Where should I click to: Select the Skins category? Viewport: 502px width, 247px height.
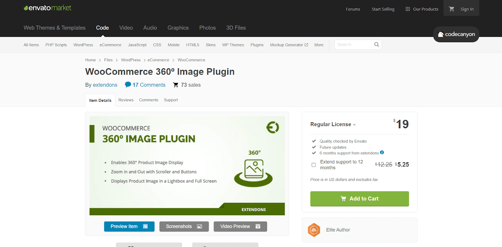tap(211, 45)
